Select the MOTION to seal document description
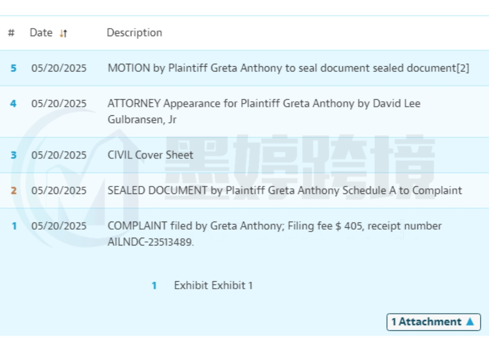 tap(288, 68)
